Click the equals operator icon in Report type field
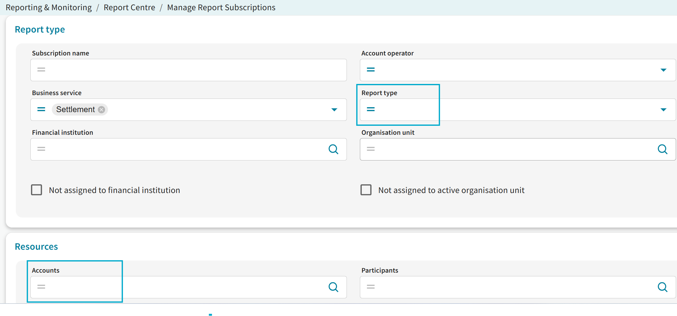Viewport: 677px width, 316px height. 371,109
